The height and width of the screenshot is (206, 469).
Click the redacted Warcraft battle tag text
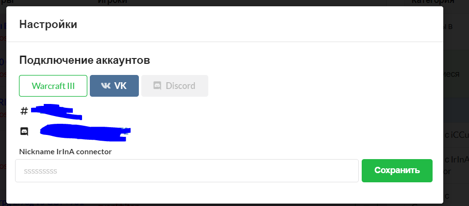click(56, 111)
